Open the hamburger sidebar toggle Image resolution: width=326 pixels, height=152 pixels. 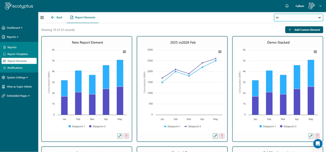42,17
